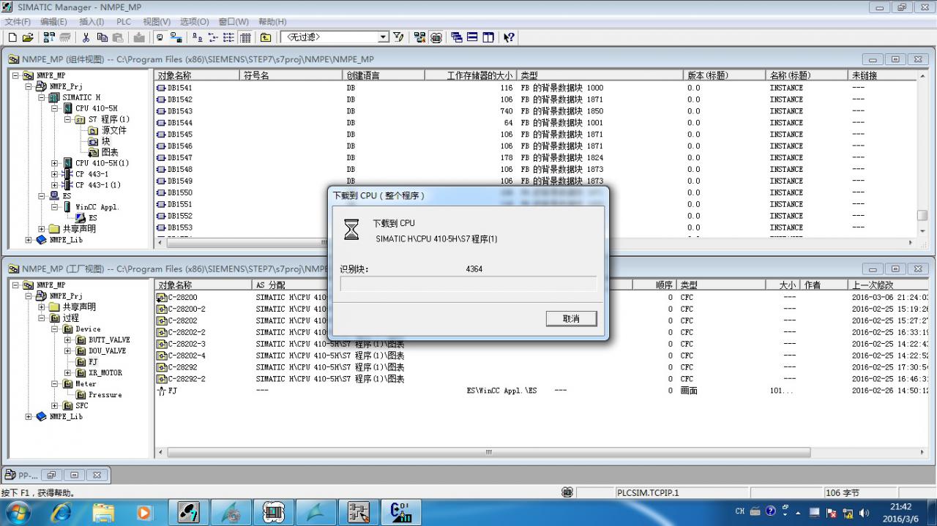
Task: Click the Open project folder icon
Action: click(x=28, y=37)
